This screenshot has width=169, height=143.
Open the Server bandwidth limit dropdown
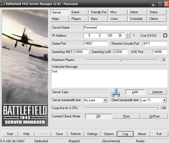(x=105, y=100)
